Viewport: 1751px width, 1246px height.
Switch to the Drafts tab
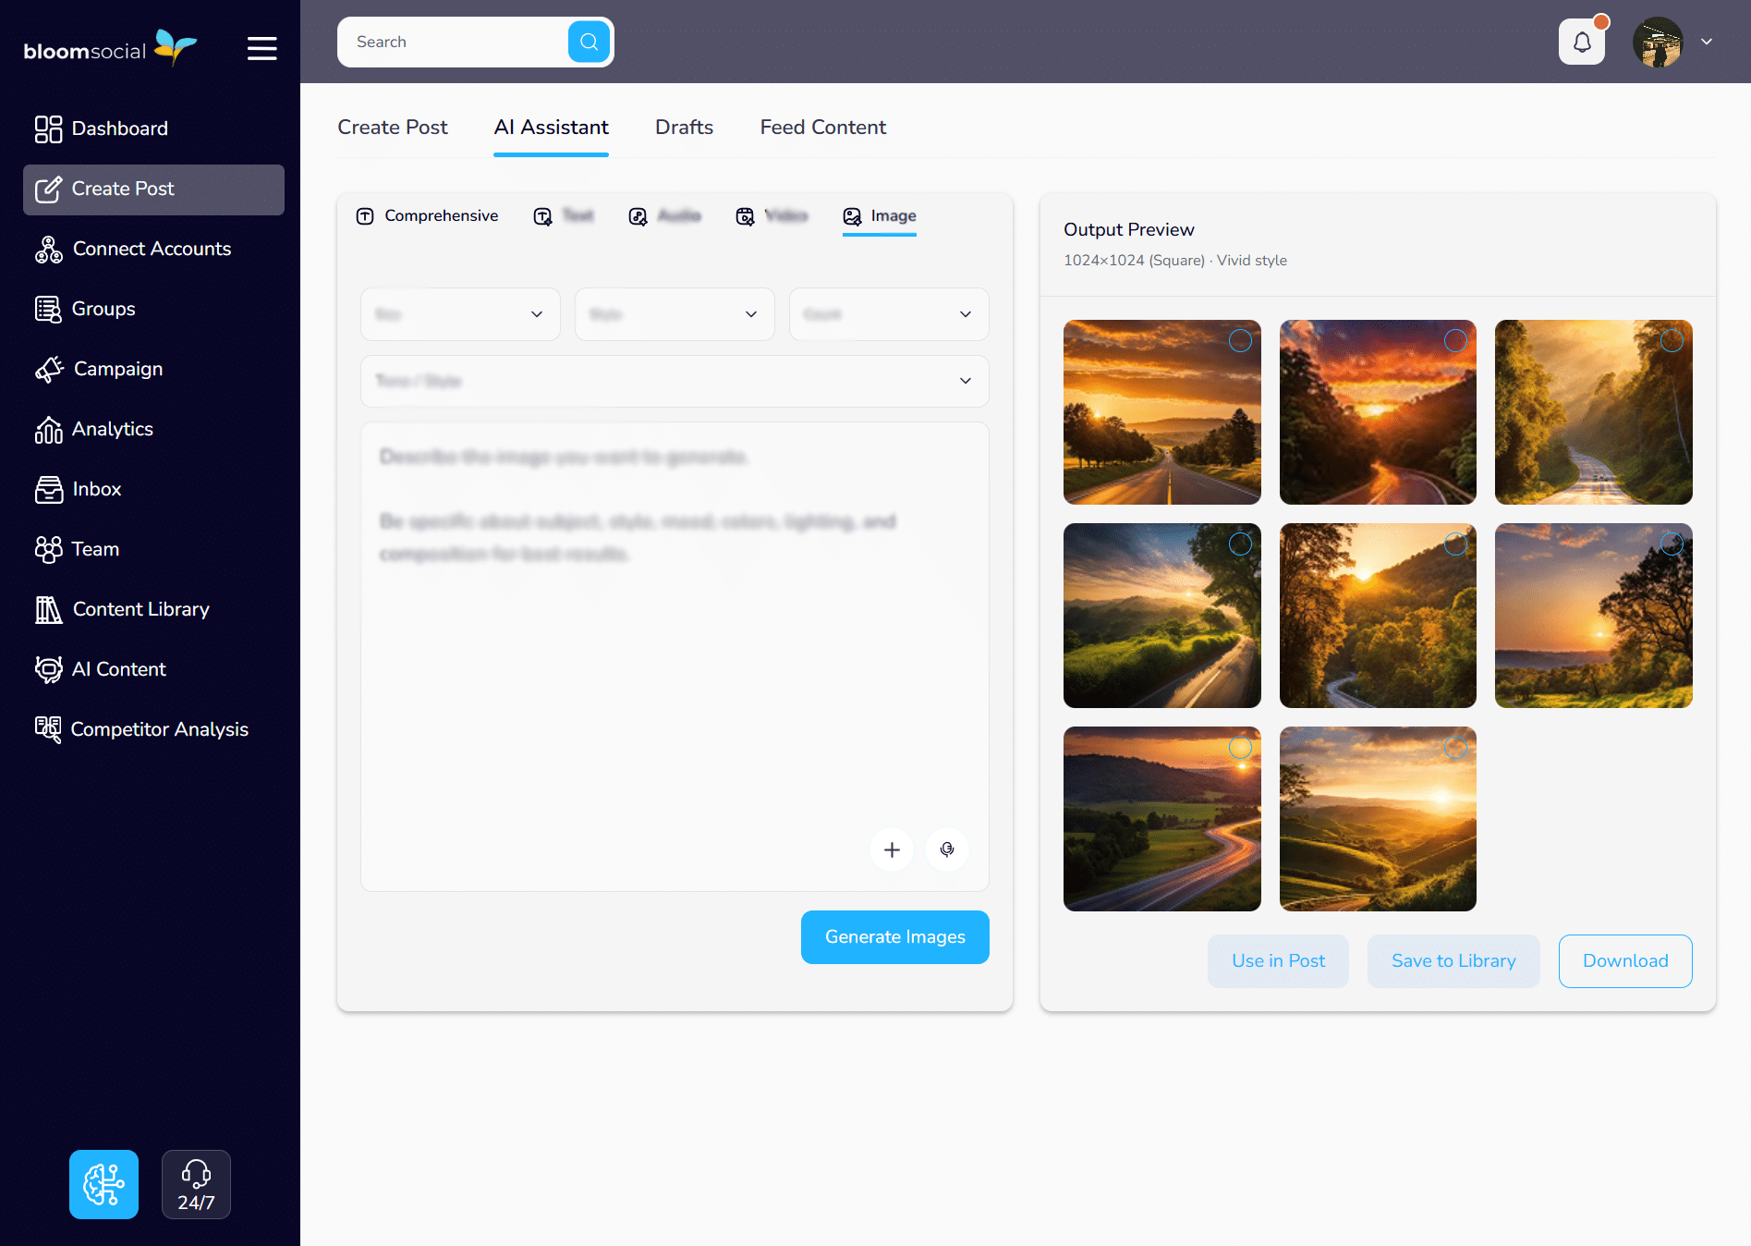click(684, 128)
